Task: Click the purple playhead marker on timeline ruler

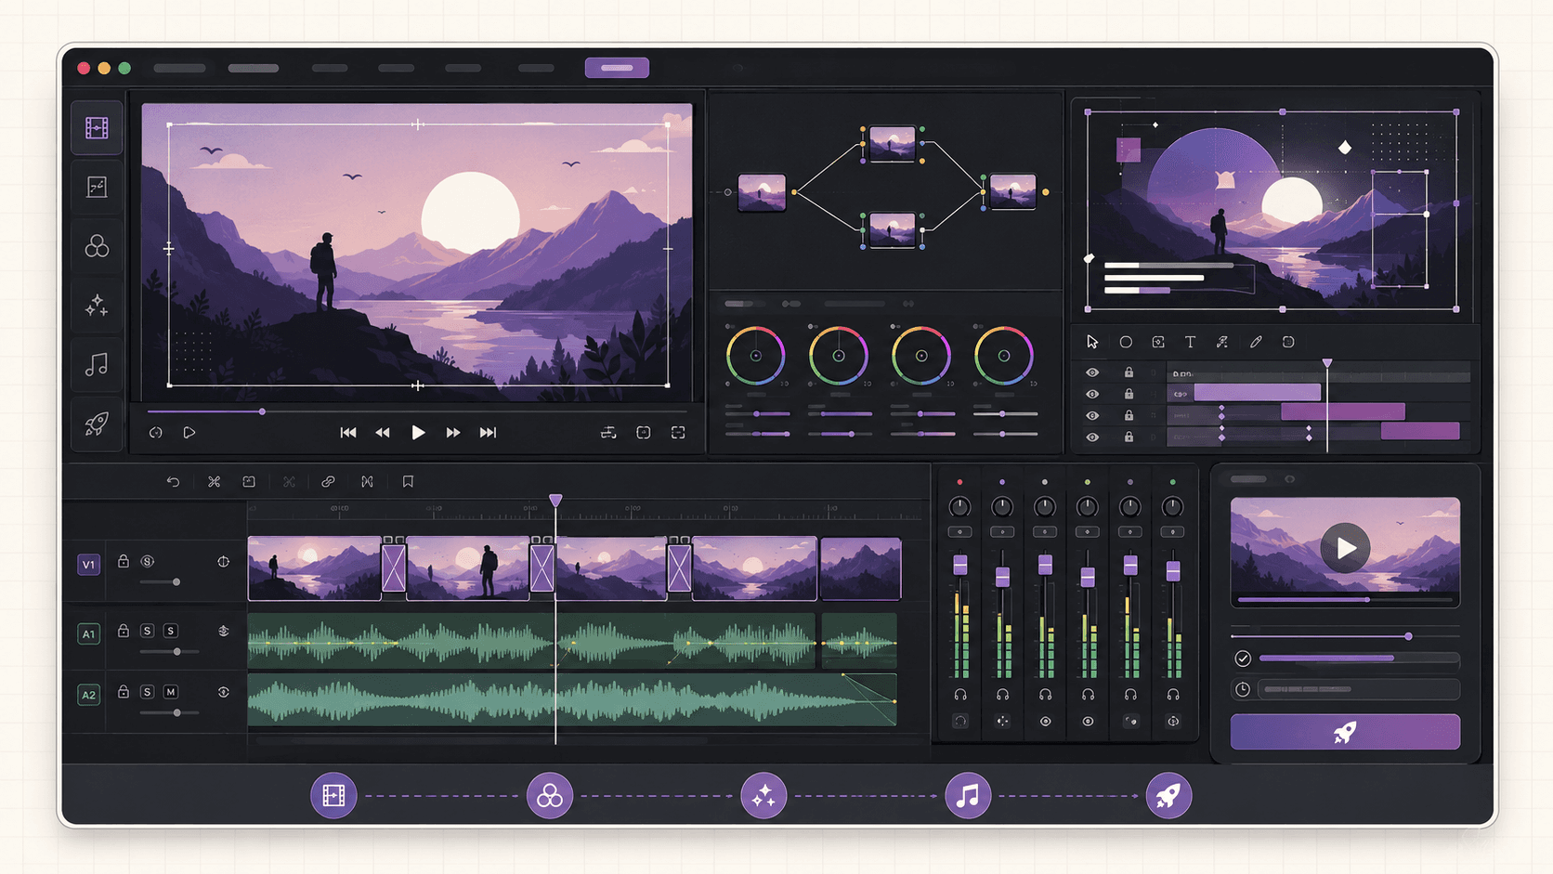Action: tap(555, 501)
